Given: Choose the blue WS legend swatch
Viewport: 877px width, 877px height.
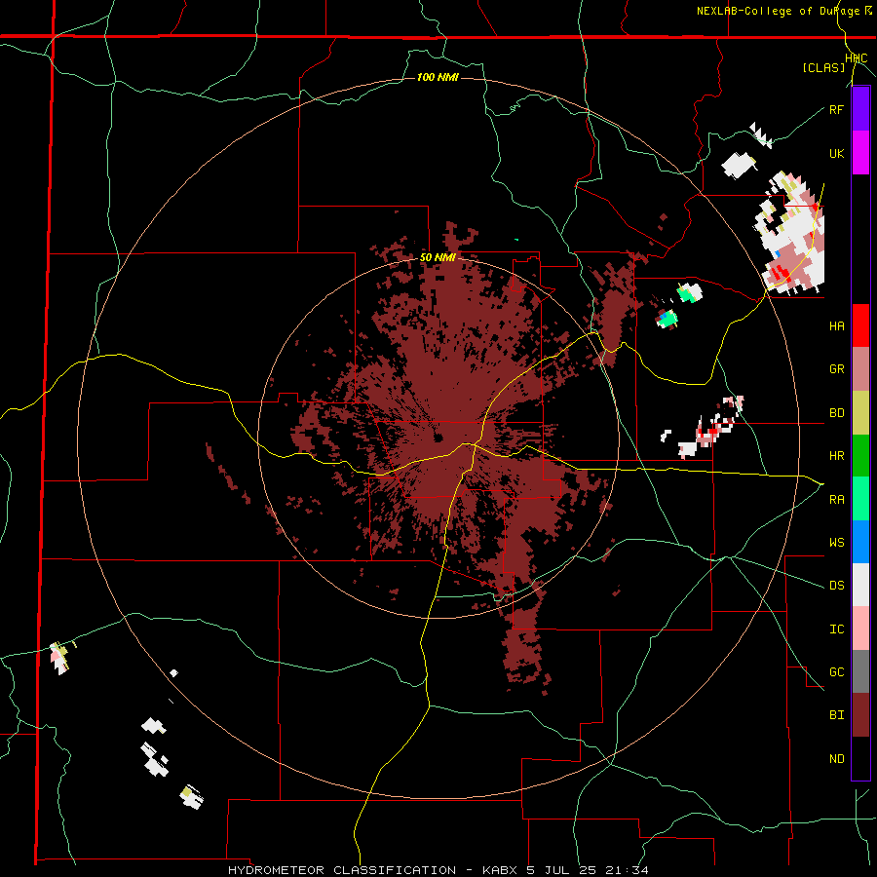Looking at the screenshot, I should click(860, 542).
